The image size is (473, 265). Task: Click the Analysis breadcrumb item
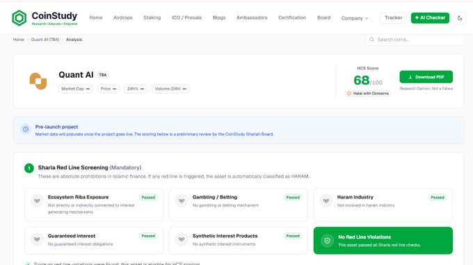click(74, 40)
